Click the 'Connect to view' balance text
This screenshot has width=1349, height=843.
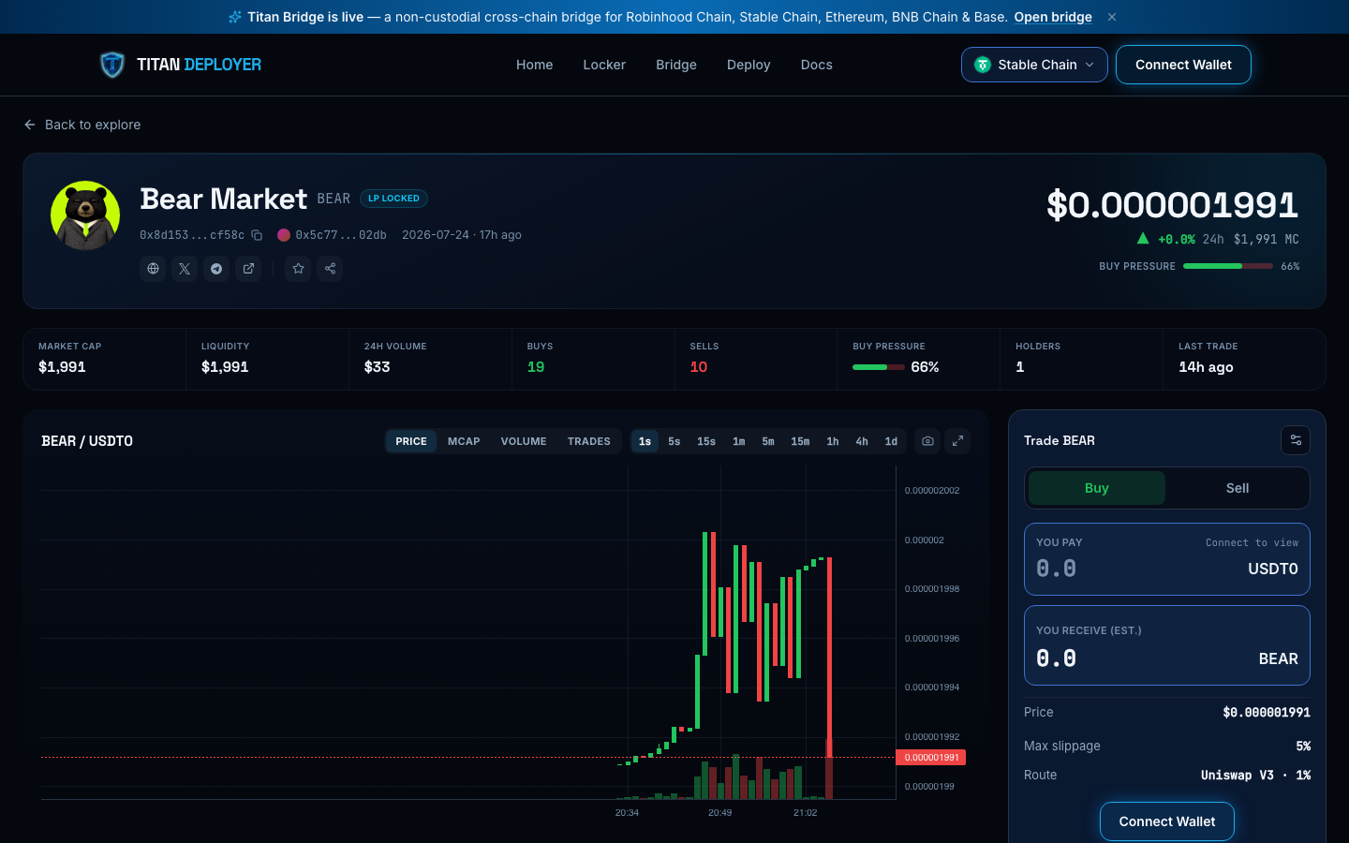(1252, 543)
